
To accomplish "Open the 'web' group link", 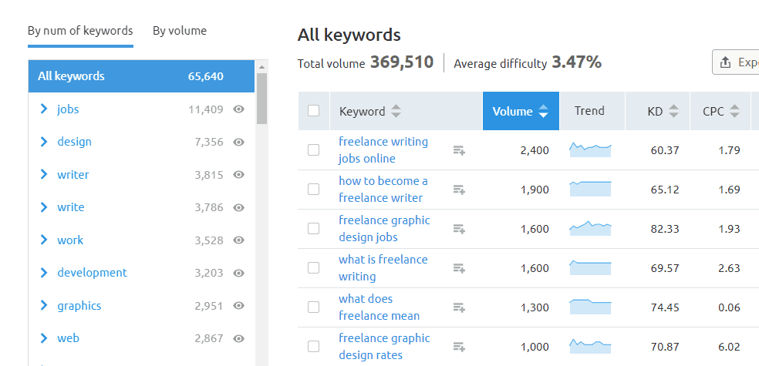I will (x=68, y=338).
